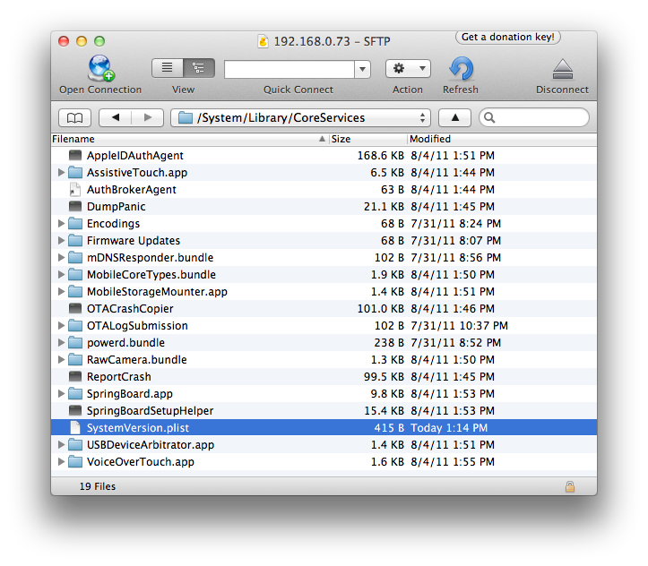Screen dimensions: 648x566
Task: Expand the OTALogSubmission folder
Action: [61, 326]
